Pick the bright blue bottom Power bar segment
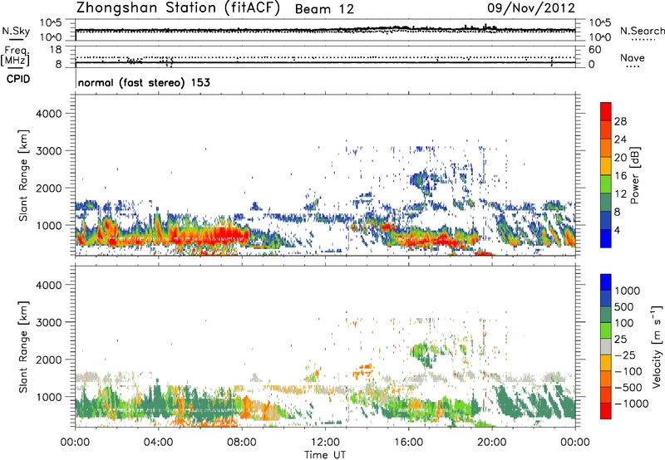This screenshot has height=460, width=665. tap(606, 239)
